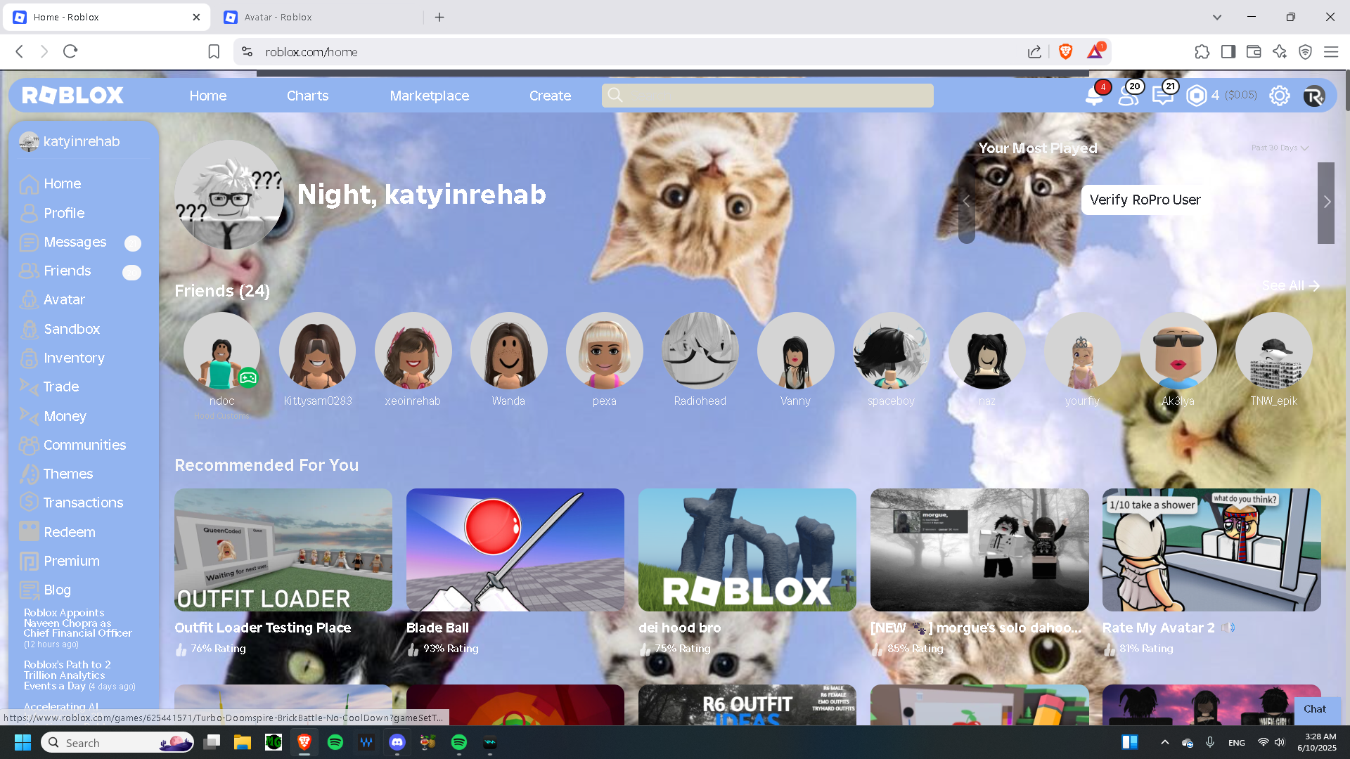The height and width of the screenshot is (759, 1350).
Task: Open the Marketplace menu item
Action: click(429, 96)
